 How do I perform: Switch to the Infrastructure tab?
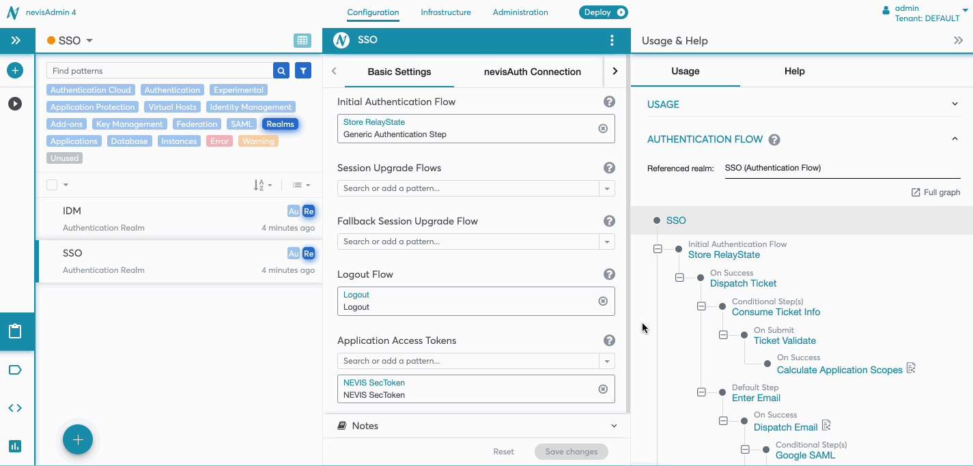445,12
